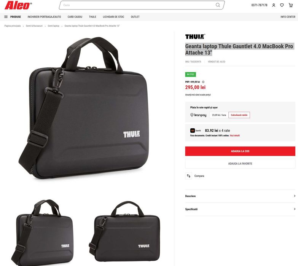Click the PRP price info icon
The image size is (298, 266).
tap(203, 82)
